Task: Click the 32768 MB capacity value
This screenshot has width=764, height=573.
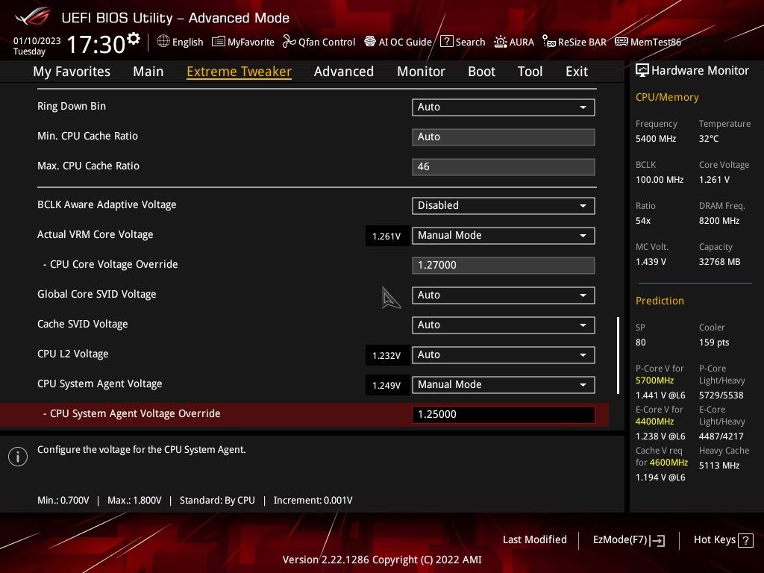Action: point(720,262)
